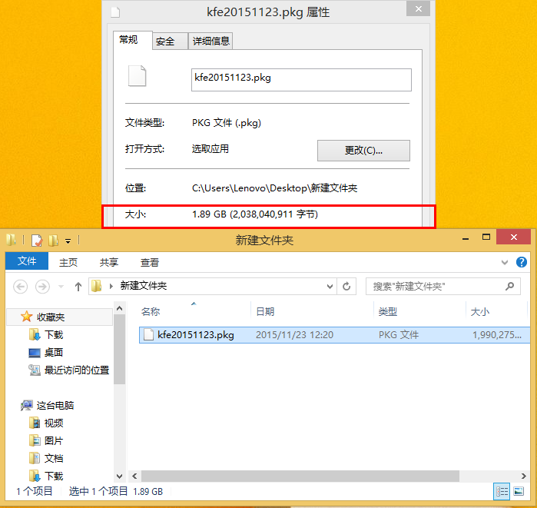The height and width of the screenshot is (508, 537).
Task: Click the file name field in properties dialog
Action: [x=301, y=80]
